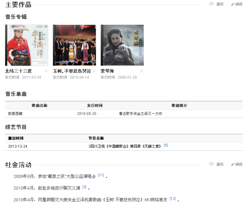
Task: Open reference [11] after 藏泉之夜 concert line
Action: coord(101,175)
